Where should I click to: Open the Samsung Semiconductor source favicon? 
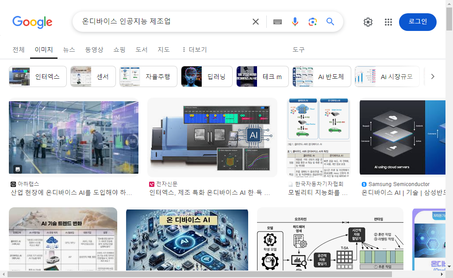point(364,184)
